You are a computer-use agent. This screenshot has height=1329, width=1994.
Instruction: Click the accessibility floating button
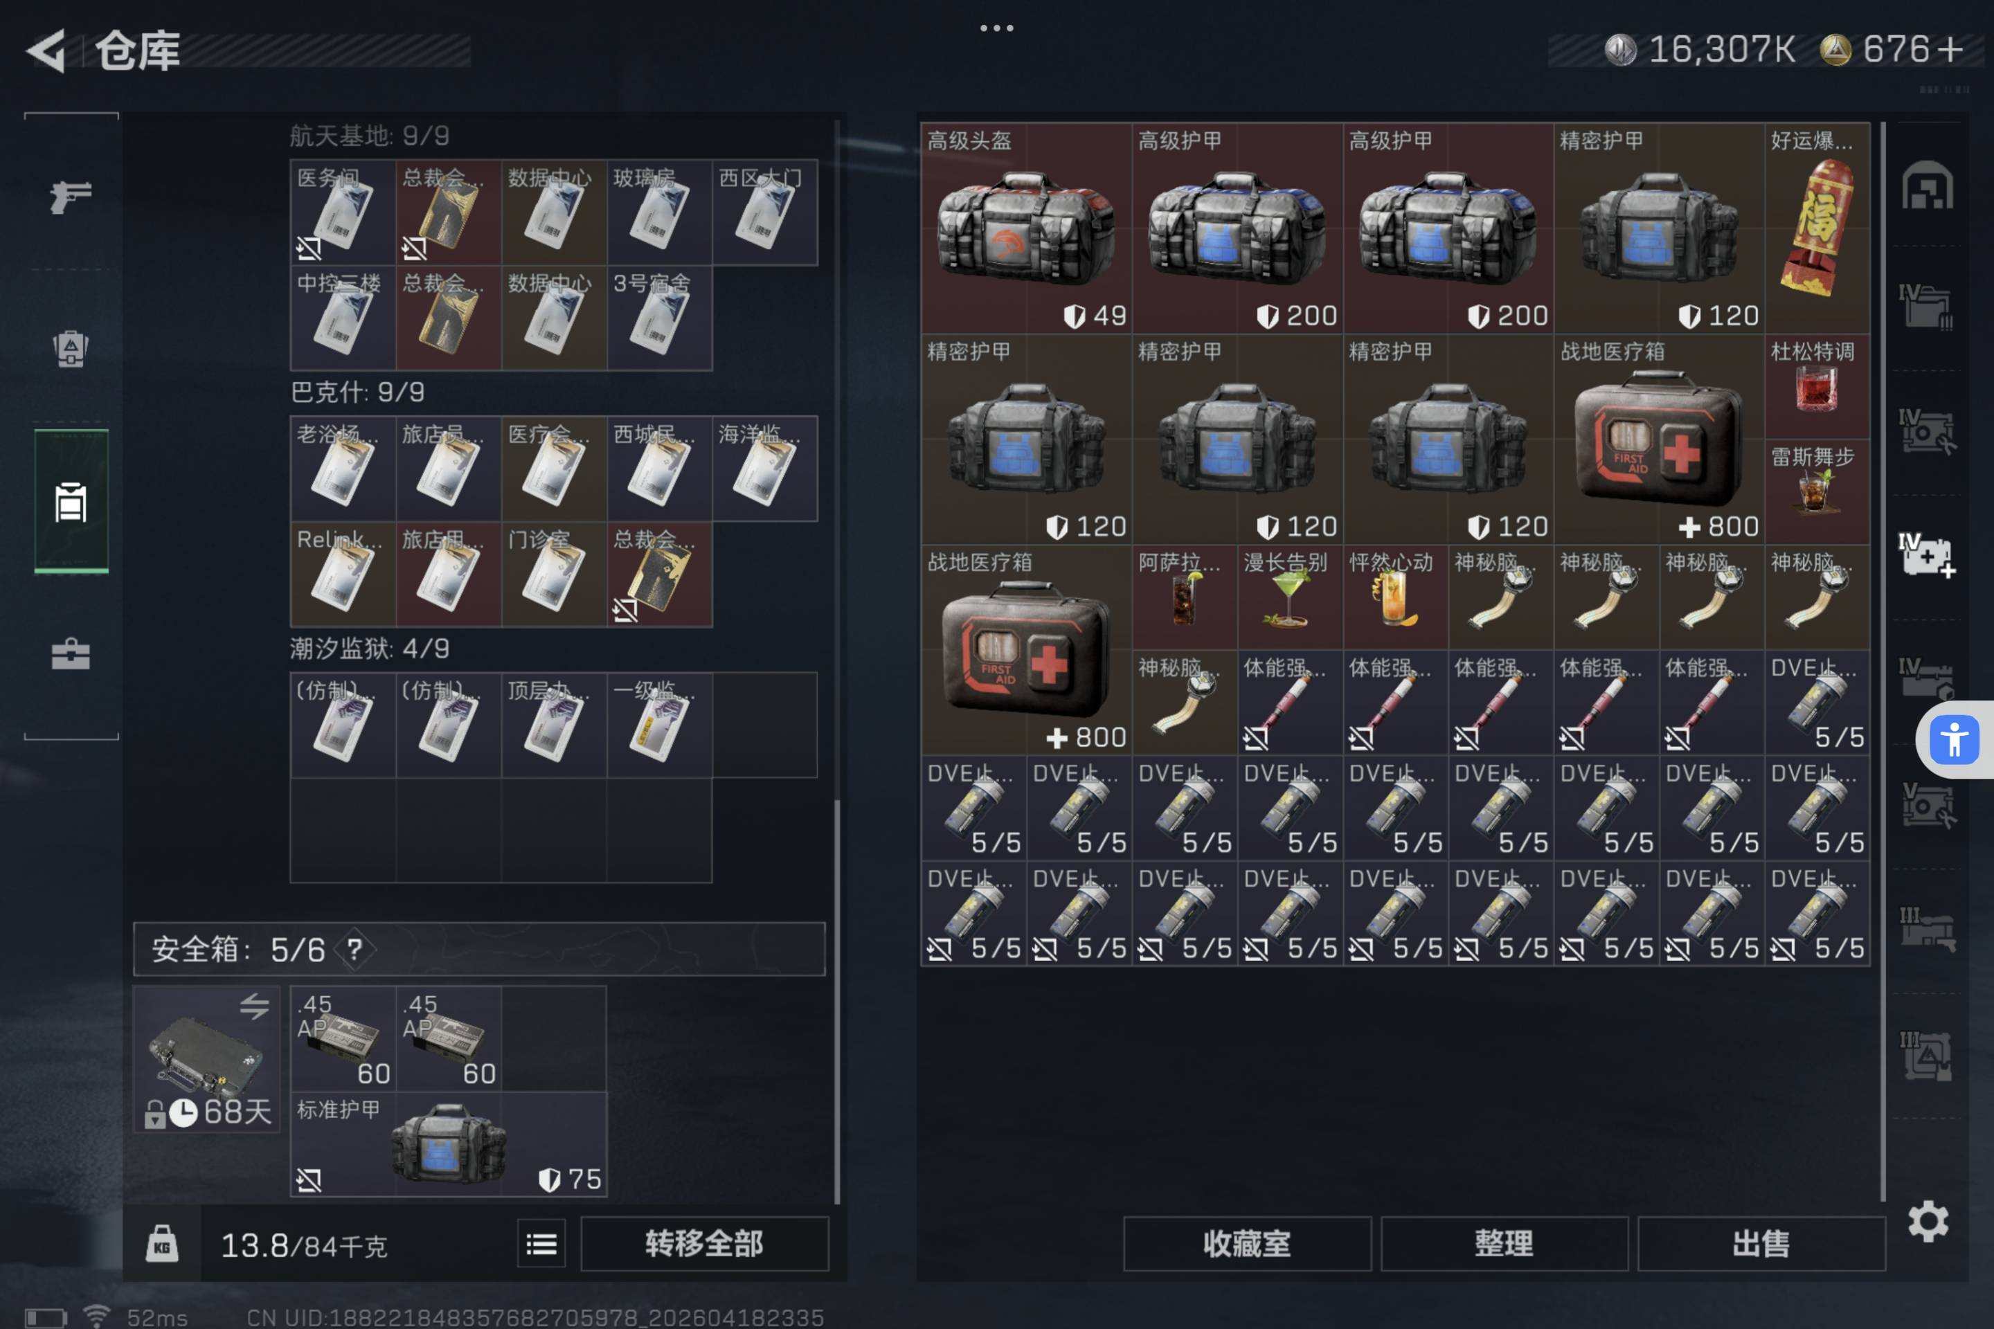1953,739
